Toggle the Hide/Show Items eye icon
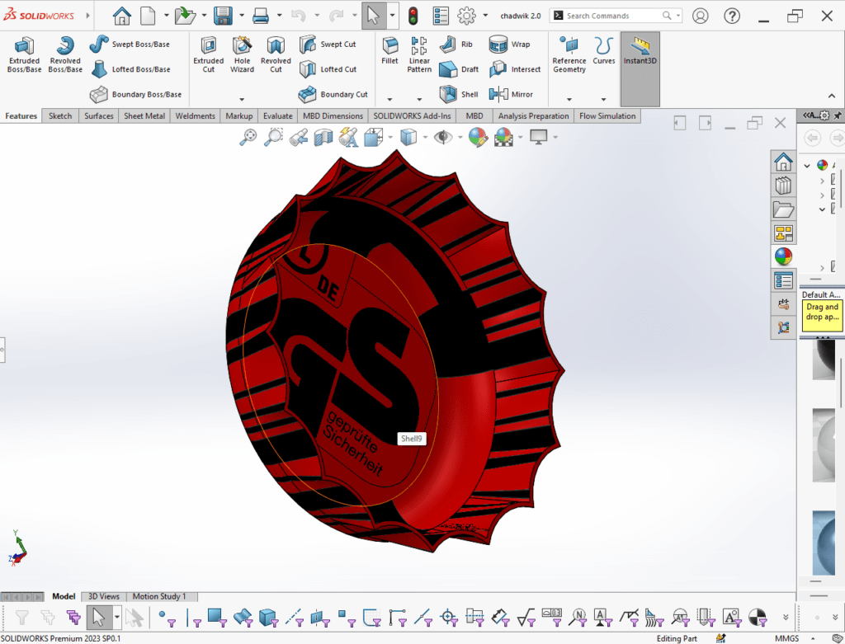 (x=444, y=137)
